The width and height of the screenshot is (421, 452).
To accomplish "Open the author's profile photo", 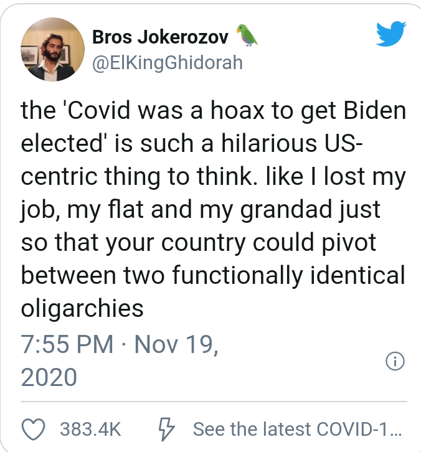I will 53,49.
